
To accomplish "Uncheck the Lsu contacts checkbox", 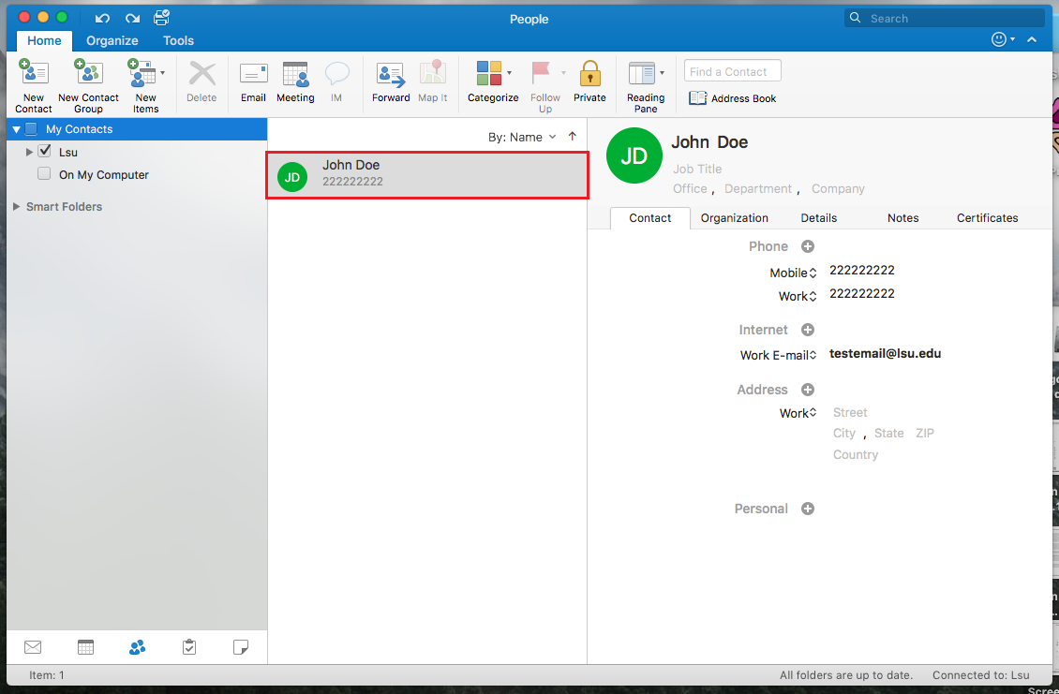I will 45,151.
